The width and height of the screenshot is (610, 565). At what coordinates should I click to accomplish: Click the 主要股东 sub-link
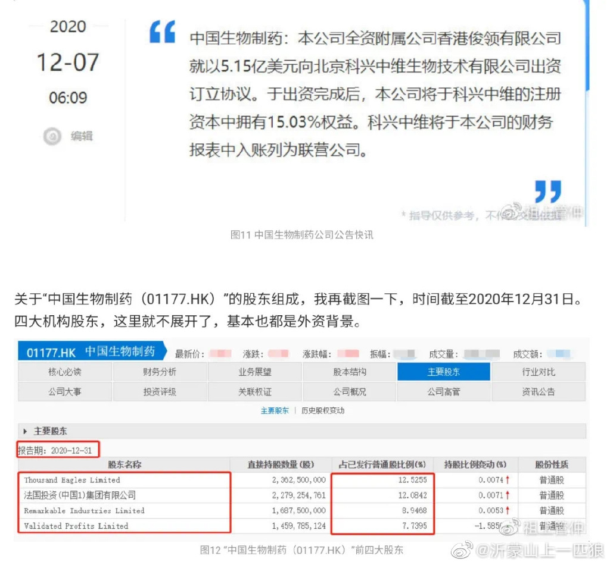275,411
